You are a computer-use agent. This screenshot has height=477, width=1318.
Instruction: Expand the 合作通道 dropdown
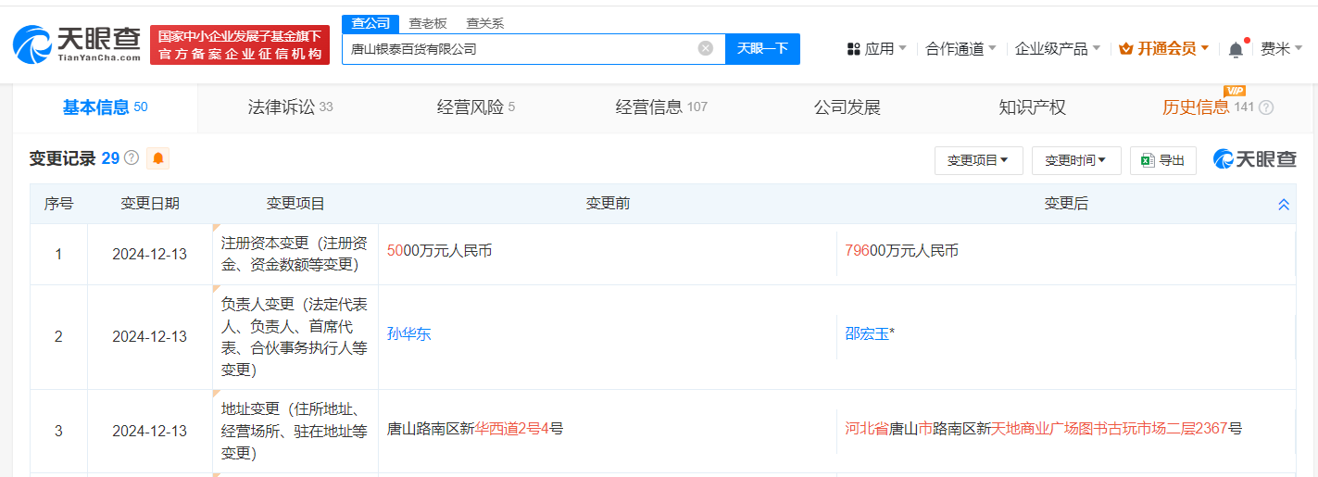click(x=960, y=49)
